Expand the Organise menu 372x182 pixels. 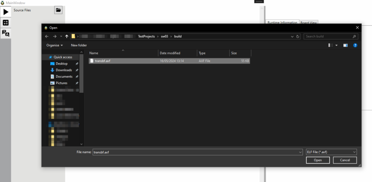point(54,45)
